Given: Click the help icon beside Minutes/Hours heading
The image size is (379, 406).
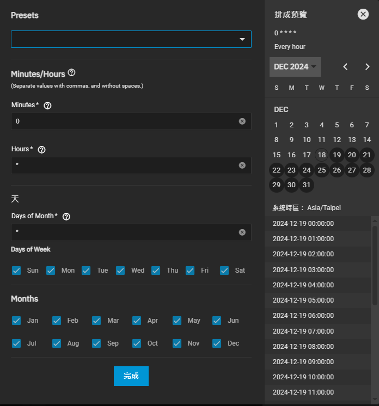Looking at the screenshot, I should pos(71,73).
